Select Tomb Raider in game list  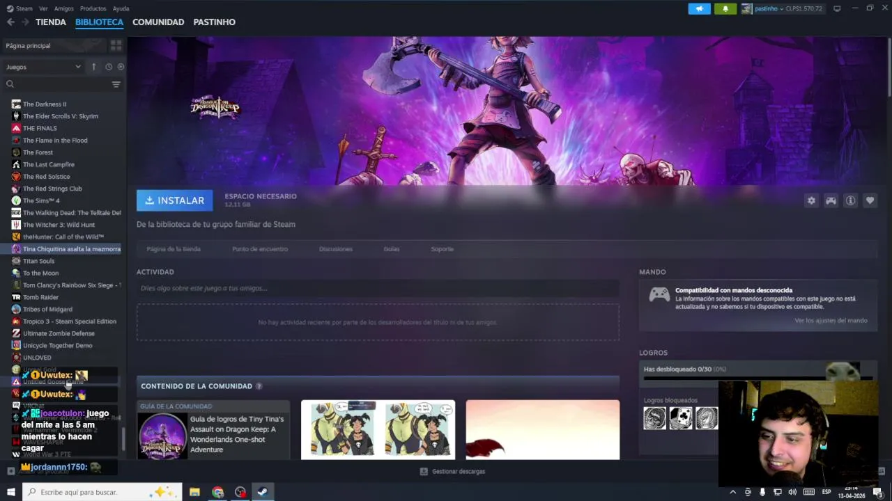(x=41, y=297)
